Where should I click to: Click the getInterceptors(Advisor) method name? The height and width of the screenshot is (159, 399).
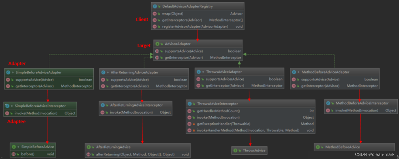pos(182,20)
